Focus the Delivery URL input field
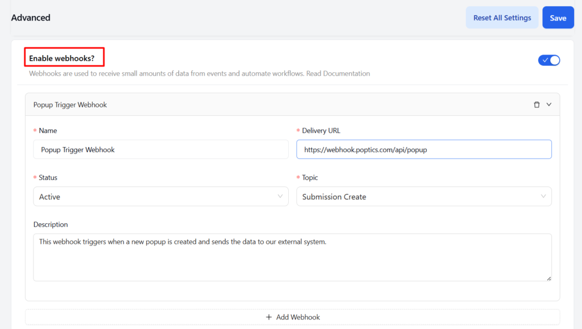 tap(424, 149)
